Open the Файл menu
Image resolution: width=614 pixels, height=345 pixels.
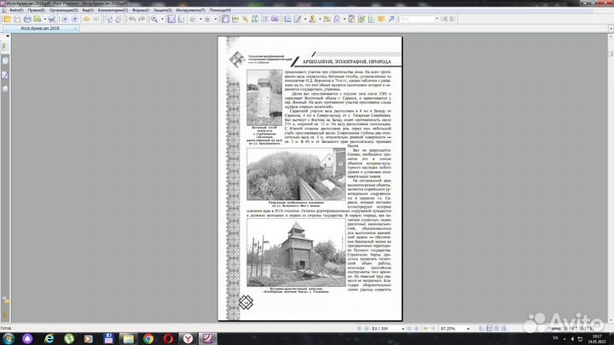[x=16, y=9]
